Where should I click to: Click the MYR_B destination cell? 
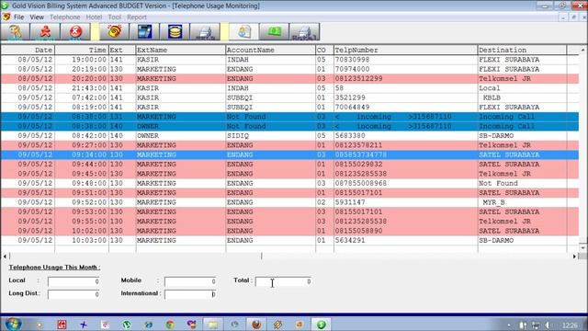(522, 202)
